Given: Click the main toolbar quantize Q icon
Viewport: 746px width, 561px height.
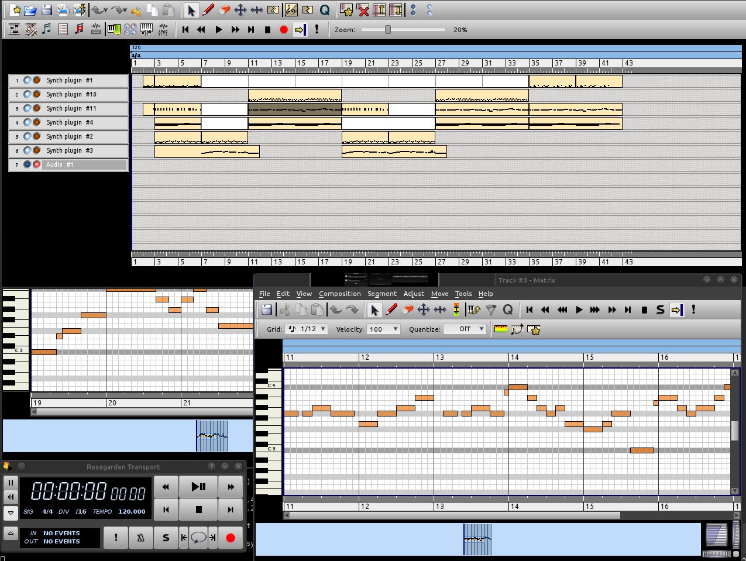Looking at the screenshot, I should pos(324,10).
